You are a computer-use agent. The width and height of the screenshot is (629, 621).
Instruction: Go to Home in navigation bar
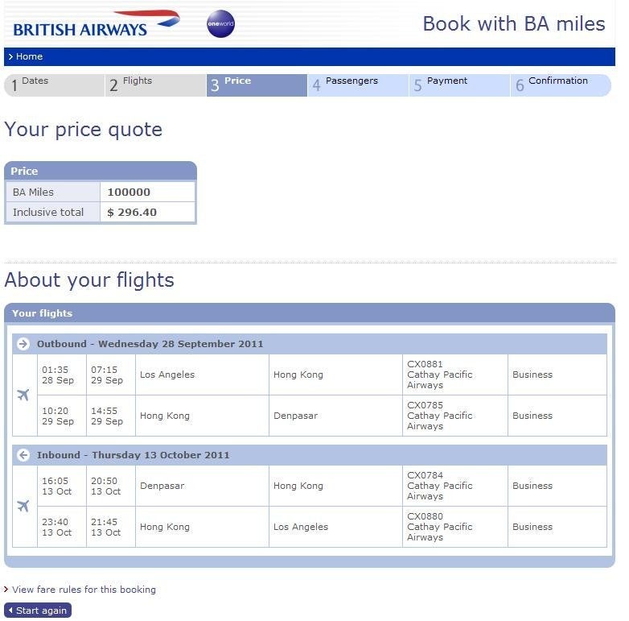pos(26,56)
